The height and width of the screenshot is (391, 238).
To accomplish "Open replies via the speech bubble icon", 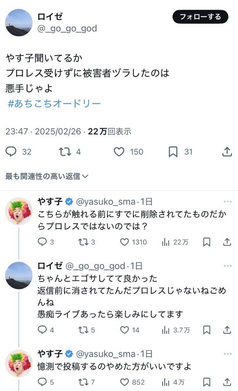I will 11,152.
